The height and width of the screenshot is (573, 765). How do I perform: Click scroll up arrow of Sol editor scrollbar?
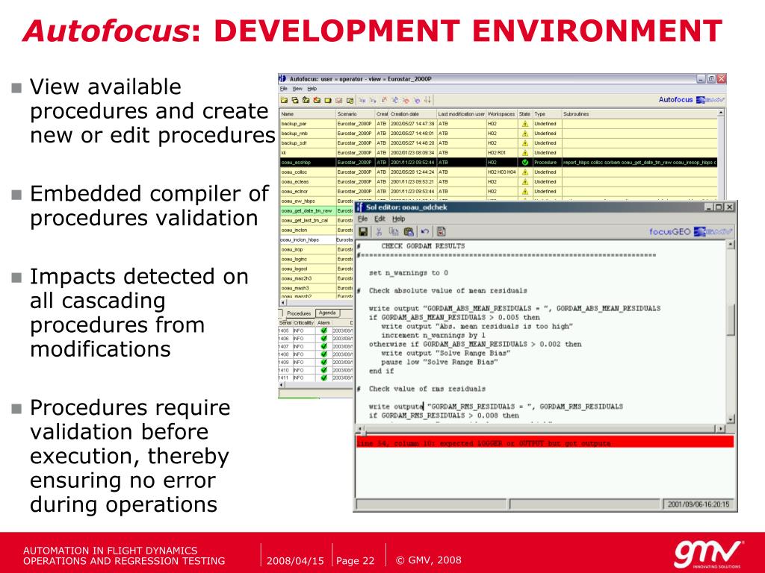(x=731, y=245)
